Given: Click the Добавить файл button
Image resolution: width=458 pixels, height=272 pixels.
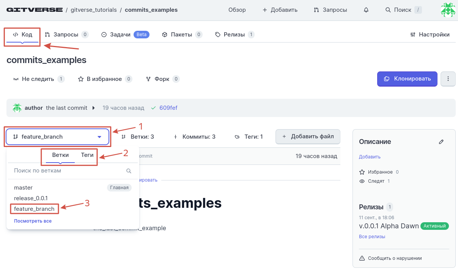Looking at the screenshot, I should click(x=308, y=137).
